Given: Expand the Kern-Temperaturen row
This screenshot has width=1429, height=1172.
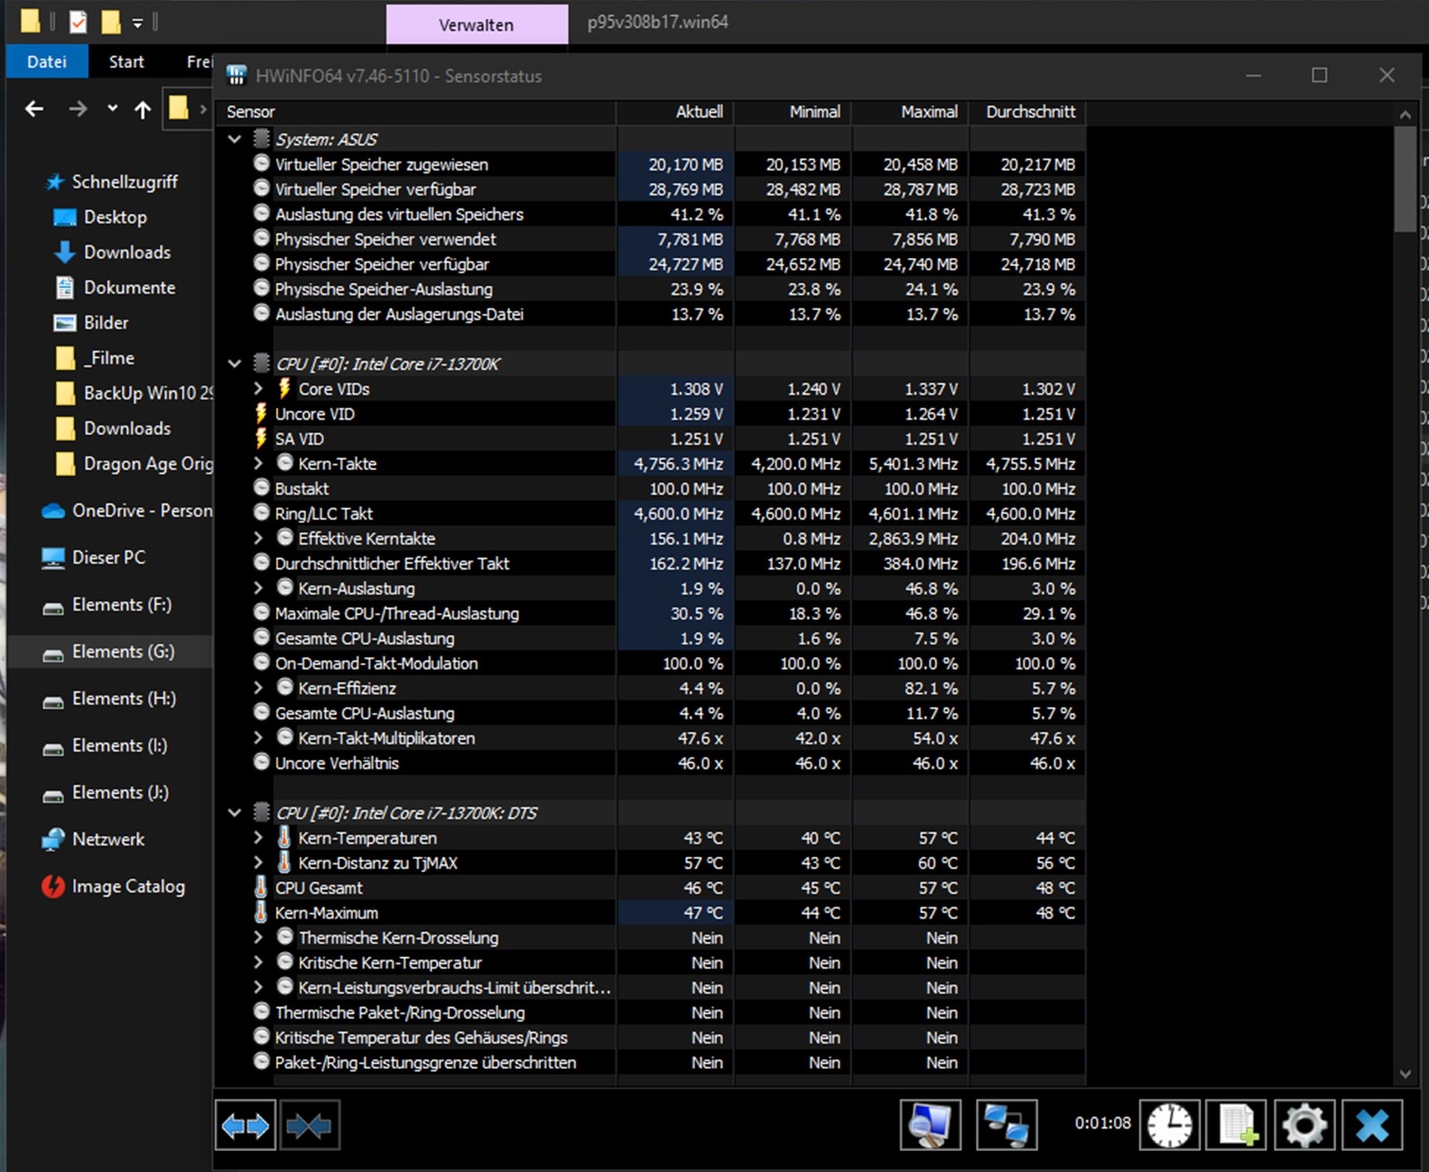Looking at the screenshot, I should 259,837.
